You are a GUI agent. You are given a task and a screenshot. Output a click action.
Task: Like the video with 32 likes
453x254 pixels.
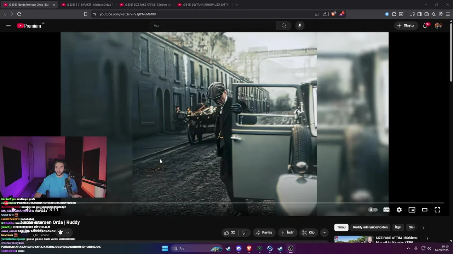pyautogui.click(x=229, y=232)
